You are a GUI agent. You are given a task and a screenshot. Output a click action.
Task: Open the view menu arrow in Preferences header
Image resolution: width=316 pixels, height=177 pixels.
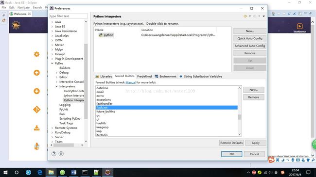(x=263, y=16)
